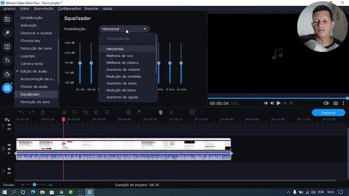Open the Import files sidebar icon
The image size is (349, 196).
pyautogui.click(x=7, y=20)
